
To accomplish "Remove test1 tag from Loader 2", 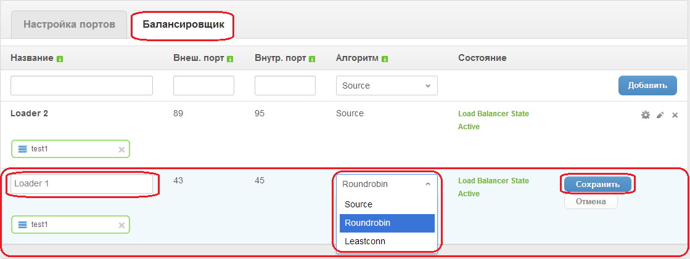I will (121, 149).
